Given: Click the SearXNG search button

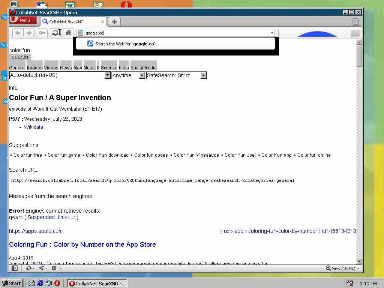Looking at the screenshot, I should click(x=20, y=57).
